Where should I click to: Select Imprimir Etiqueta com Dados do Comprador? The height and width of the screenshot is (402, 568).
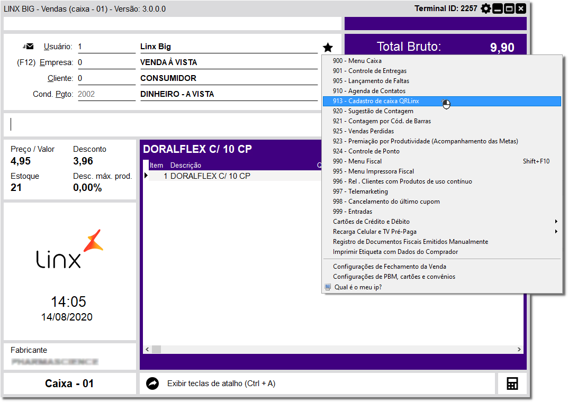[441, 252]
